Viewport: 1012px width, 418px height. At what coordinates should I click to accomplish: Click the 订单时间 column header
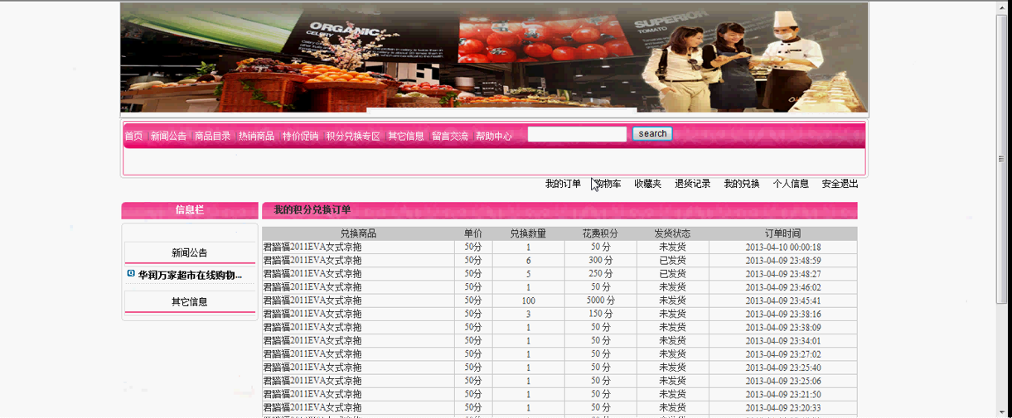pos(782,234)
